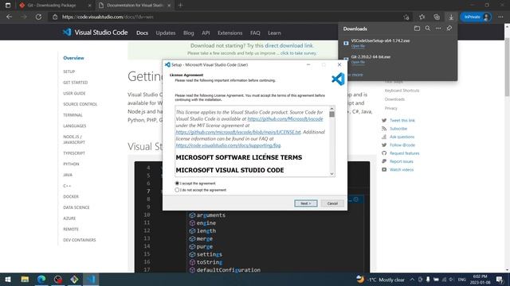510x286 pixels.
Task: Click the browser back arrow
Action: 9,17
